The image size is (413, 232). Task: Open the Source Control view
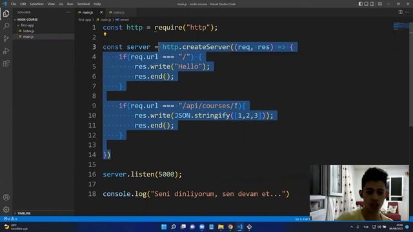tap(6, 39)
